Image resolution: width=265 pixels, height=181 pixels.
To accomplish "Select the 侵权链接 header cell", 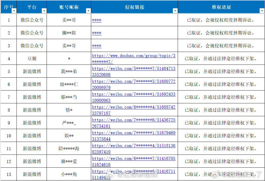I will click(134, 7).
